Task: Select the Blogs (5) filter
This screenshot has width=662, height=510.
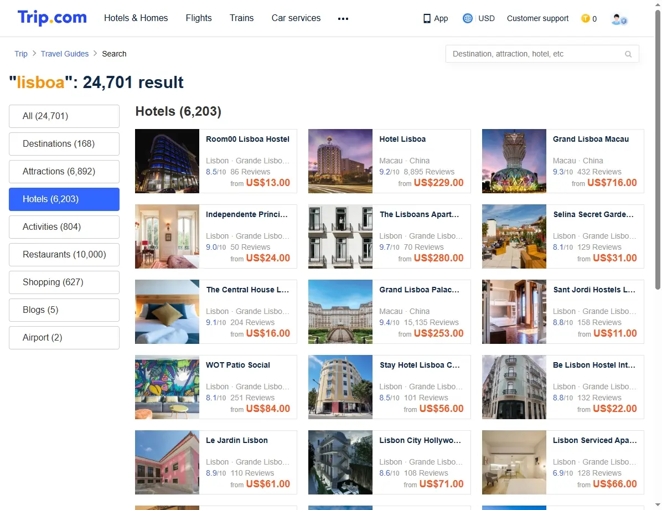Action: pyautogui.click(x=64, y=310)
